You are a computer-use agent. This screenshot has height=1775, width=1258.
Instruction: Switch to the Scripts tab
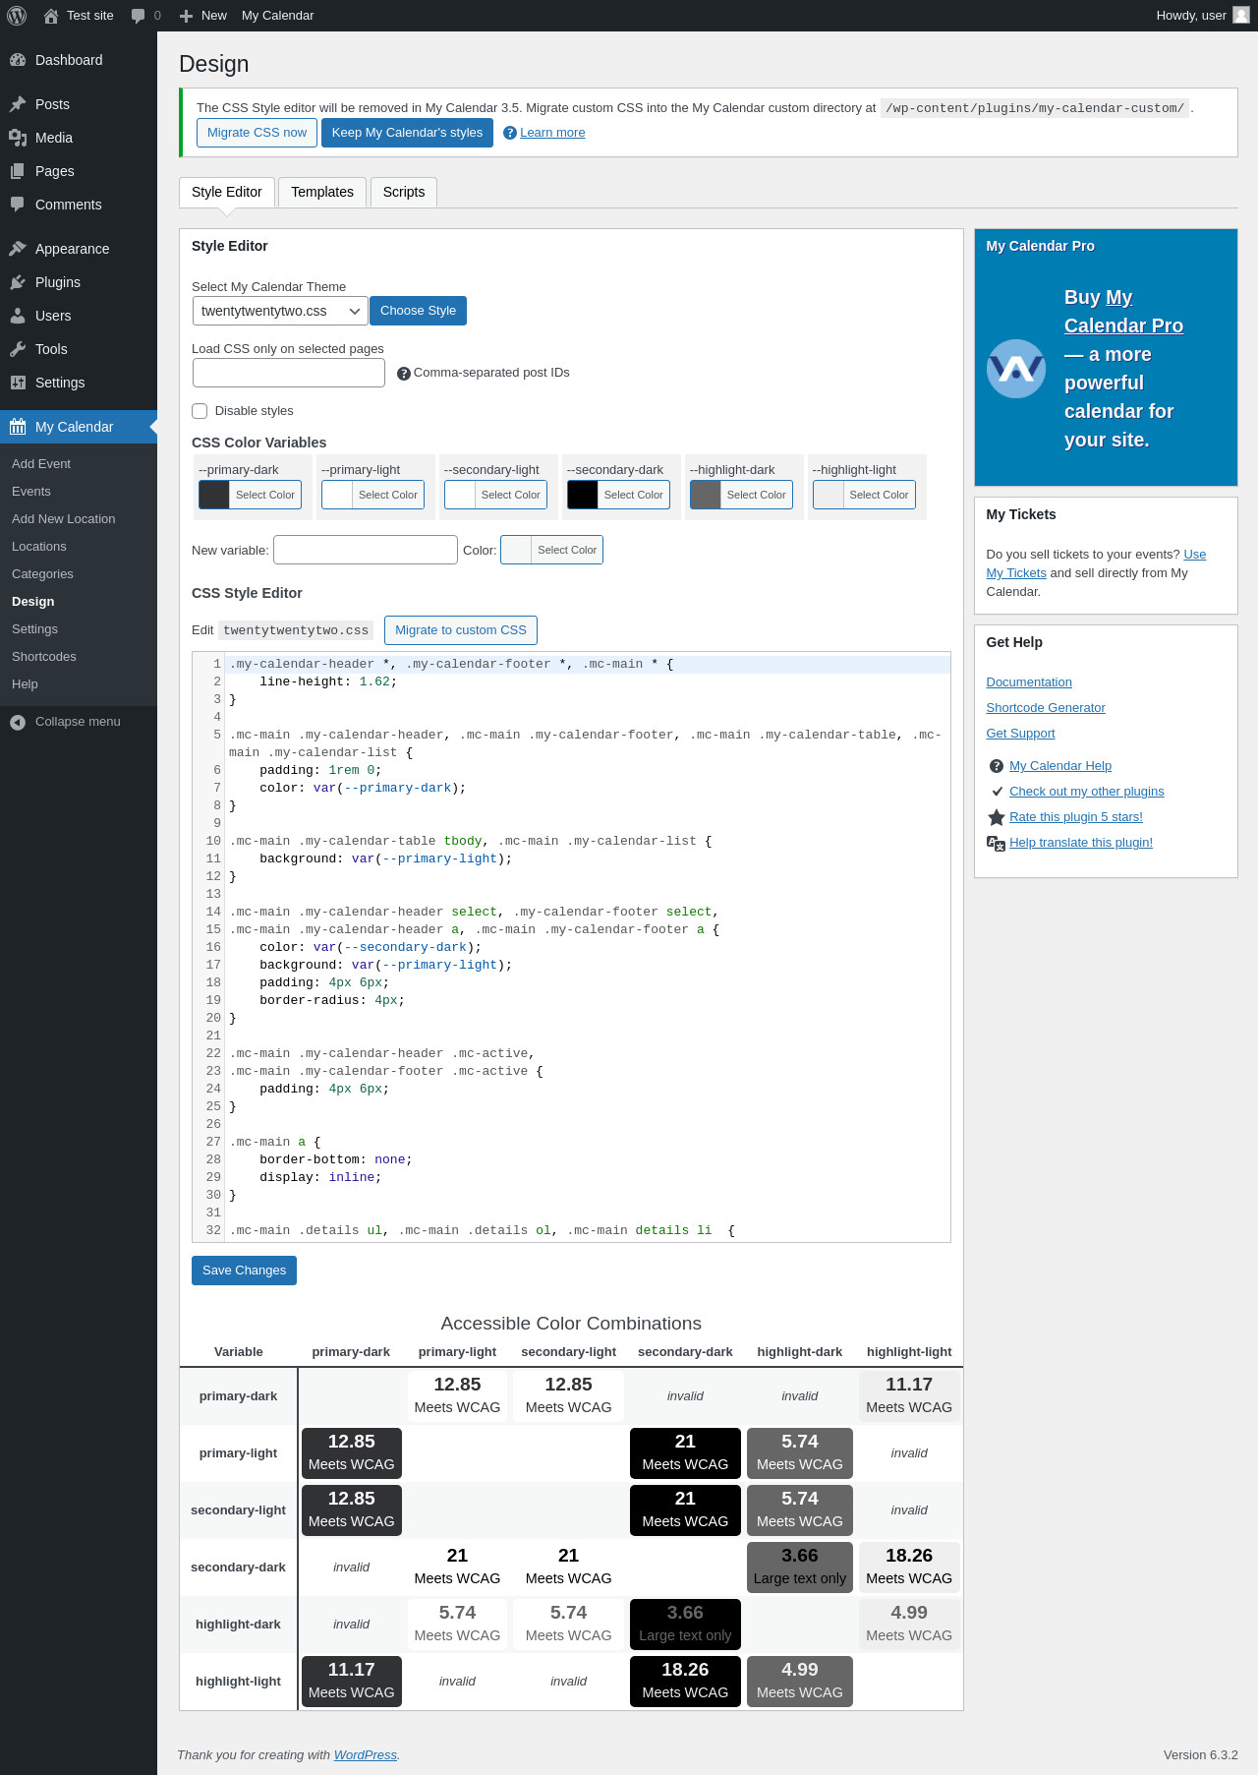[x=404, y=192]
